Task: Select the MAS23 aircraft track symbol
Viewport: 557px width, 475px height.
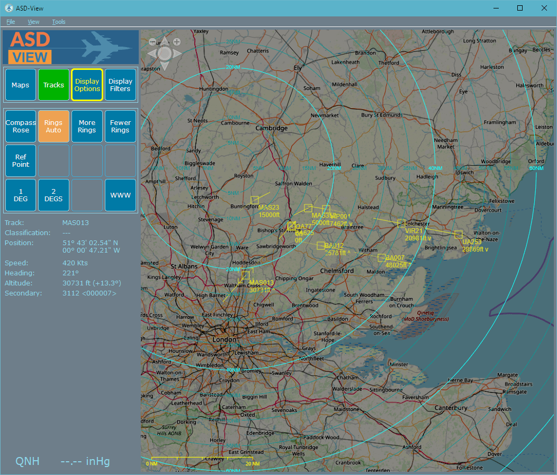Action: click(x=255, y=200)
